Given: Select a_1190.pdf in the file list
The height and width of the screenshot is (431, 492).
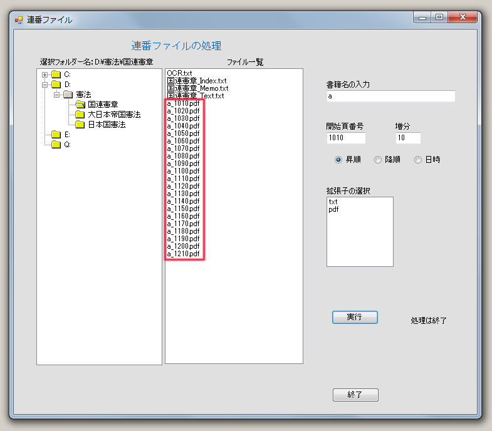Looking at the screenshot, I should [183, 239].
